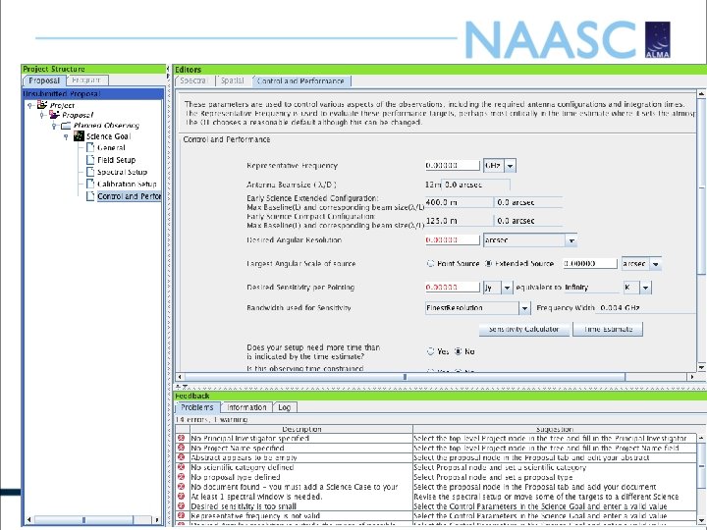Click the Time Estimate button
The width and height of the screenshot is (707, 530).
coord(608,329)
